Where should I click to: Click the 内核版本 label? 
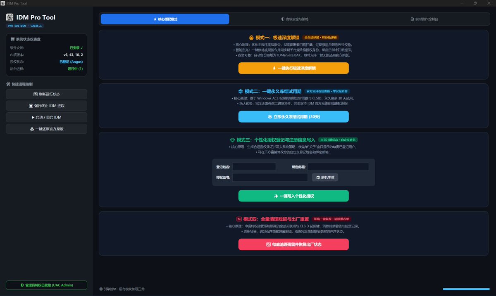click(17, 55)
